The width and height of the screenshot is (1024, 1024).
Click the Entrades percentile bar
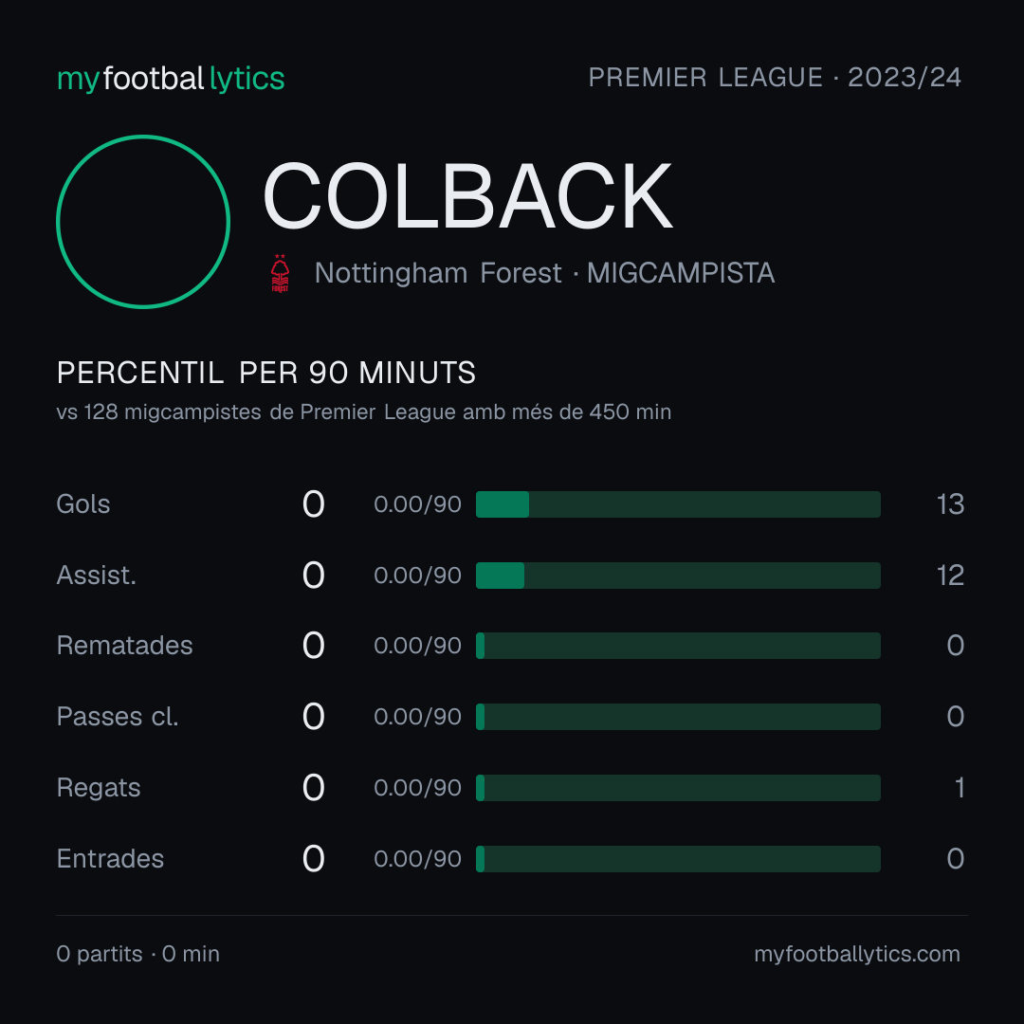[x=678, y=859]
